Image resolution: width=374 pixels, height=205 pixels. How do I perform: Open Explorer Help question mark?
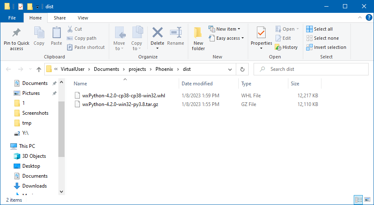[x=369, y=18]
